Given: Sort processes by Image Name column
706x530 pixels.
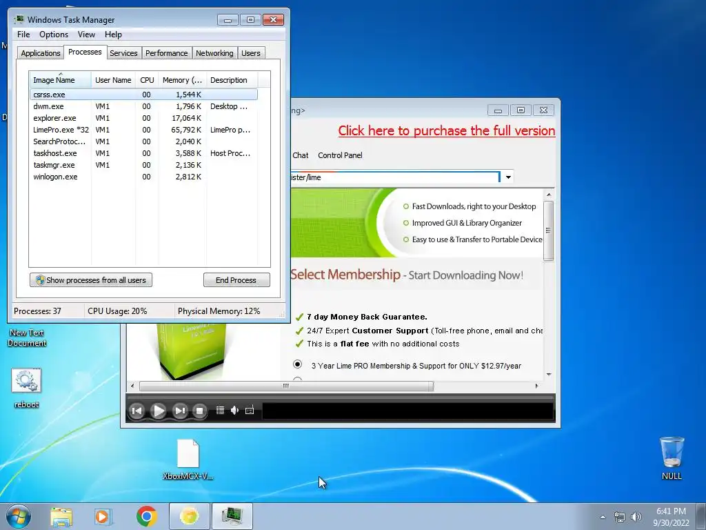Looking at the screenshot, I should tap(60, 80).
